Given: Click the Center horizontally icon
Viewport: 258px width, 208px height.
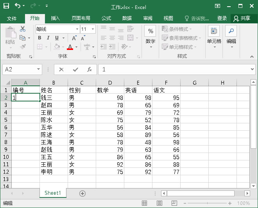Looking at the screenshot, I should pos(112,38).
